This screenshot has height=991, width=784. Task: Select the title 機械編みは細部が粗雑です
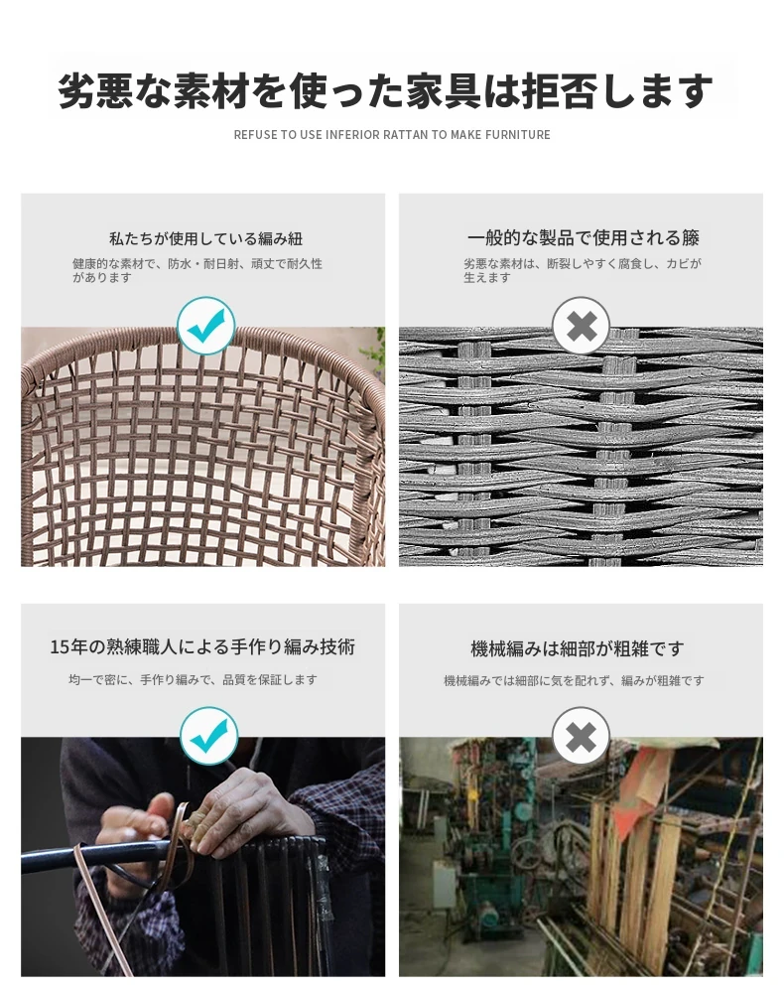click(x=578, y=649)
